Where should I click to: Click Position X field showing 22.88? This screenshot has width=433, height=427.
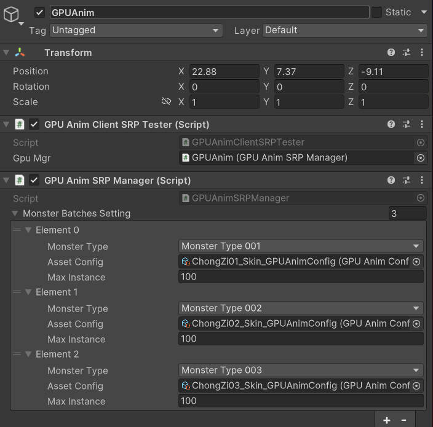[x=224, y=71]
